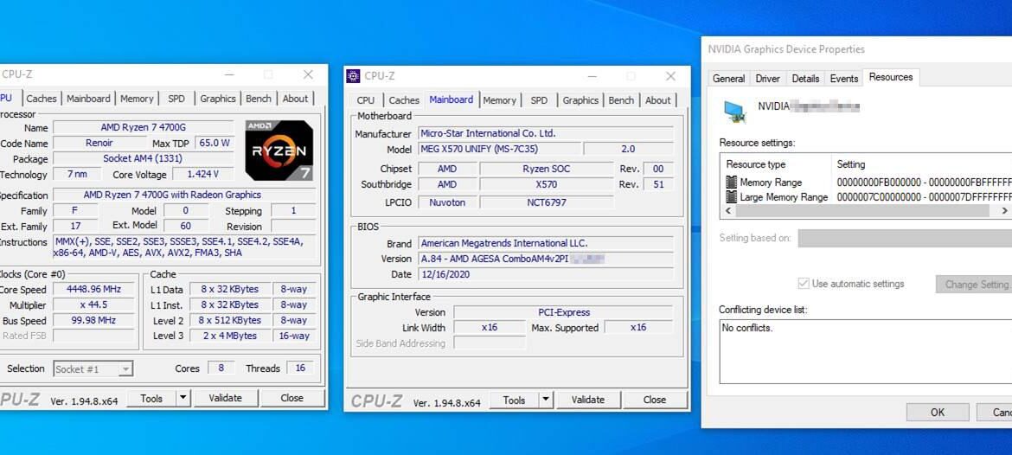Click Validate button in Mainboard window

588,401
